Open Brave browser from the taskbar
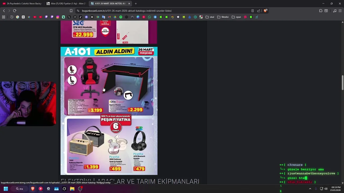Viewport: 344px width, 193px height. (x=33, y=189)
